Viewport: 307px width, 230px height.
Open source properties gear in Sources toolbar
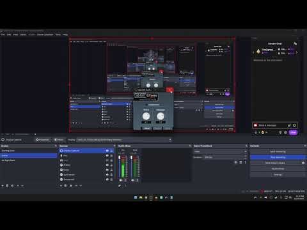[70, 186]
